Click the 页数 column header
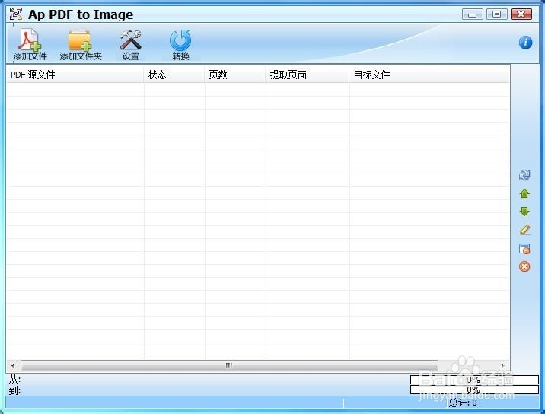 235,75
